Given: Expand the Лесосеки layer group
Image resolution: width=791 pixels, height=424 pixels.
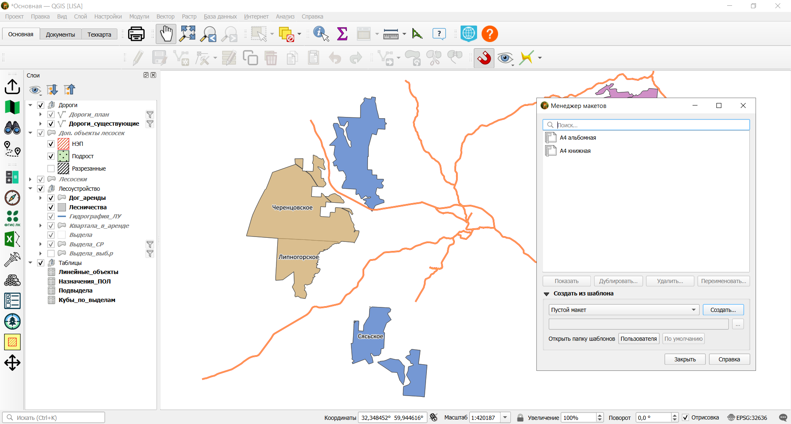Looking at the screenshot, I should pyautogui.click(x=30, y=179).
